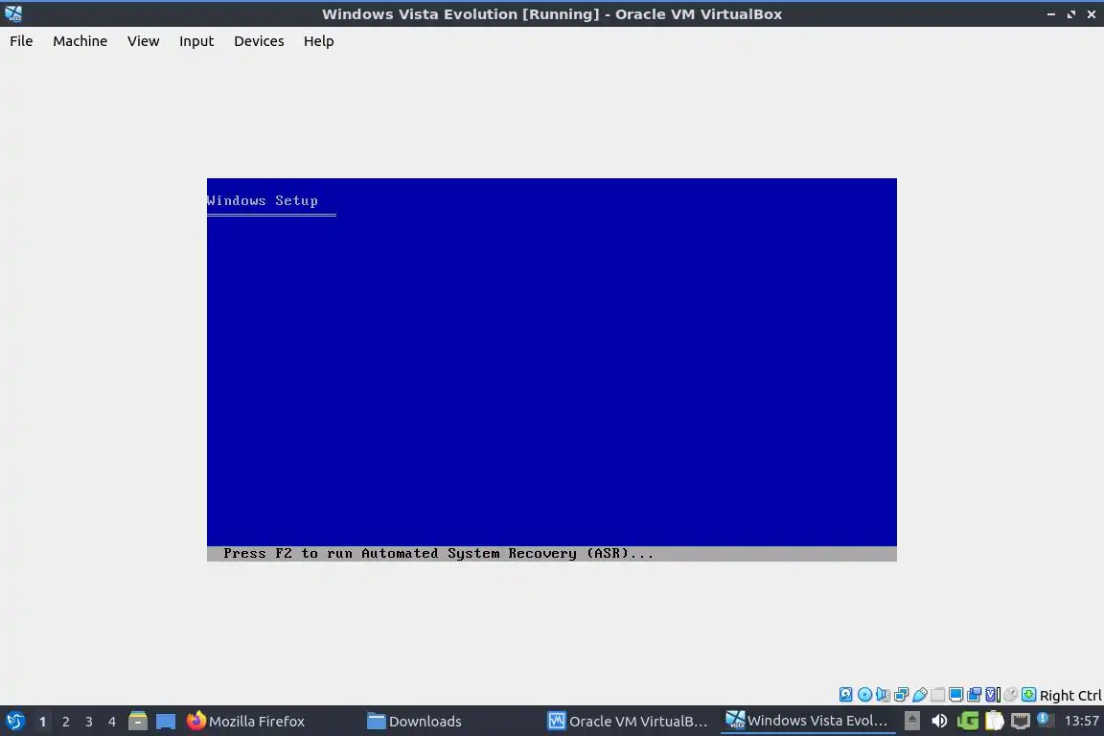The image size is (1104, 736).
Task: Open the clipboard manager tray icon
Action: (994, 721)
